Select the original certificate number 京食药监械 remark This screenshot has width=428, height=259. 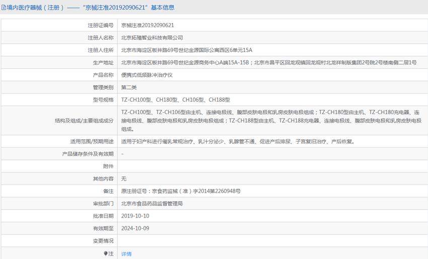pyautogui.click(x=181, y=191)
